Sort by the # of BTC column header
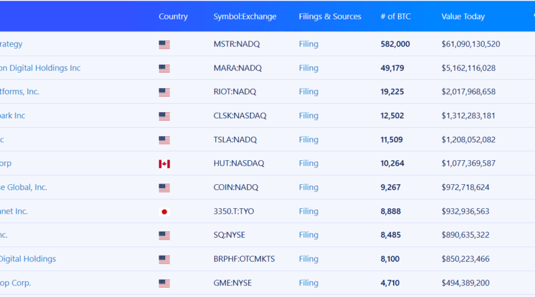This screenshot has width=535, height=297. [x=395, y=16]
